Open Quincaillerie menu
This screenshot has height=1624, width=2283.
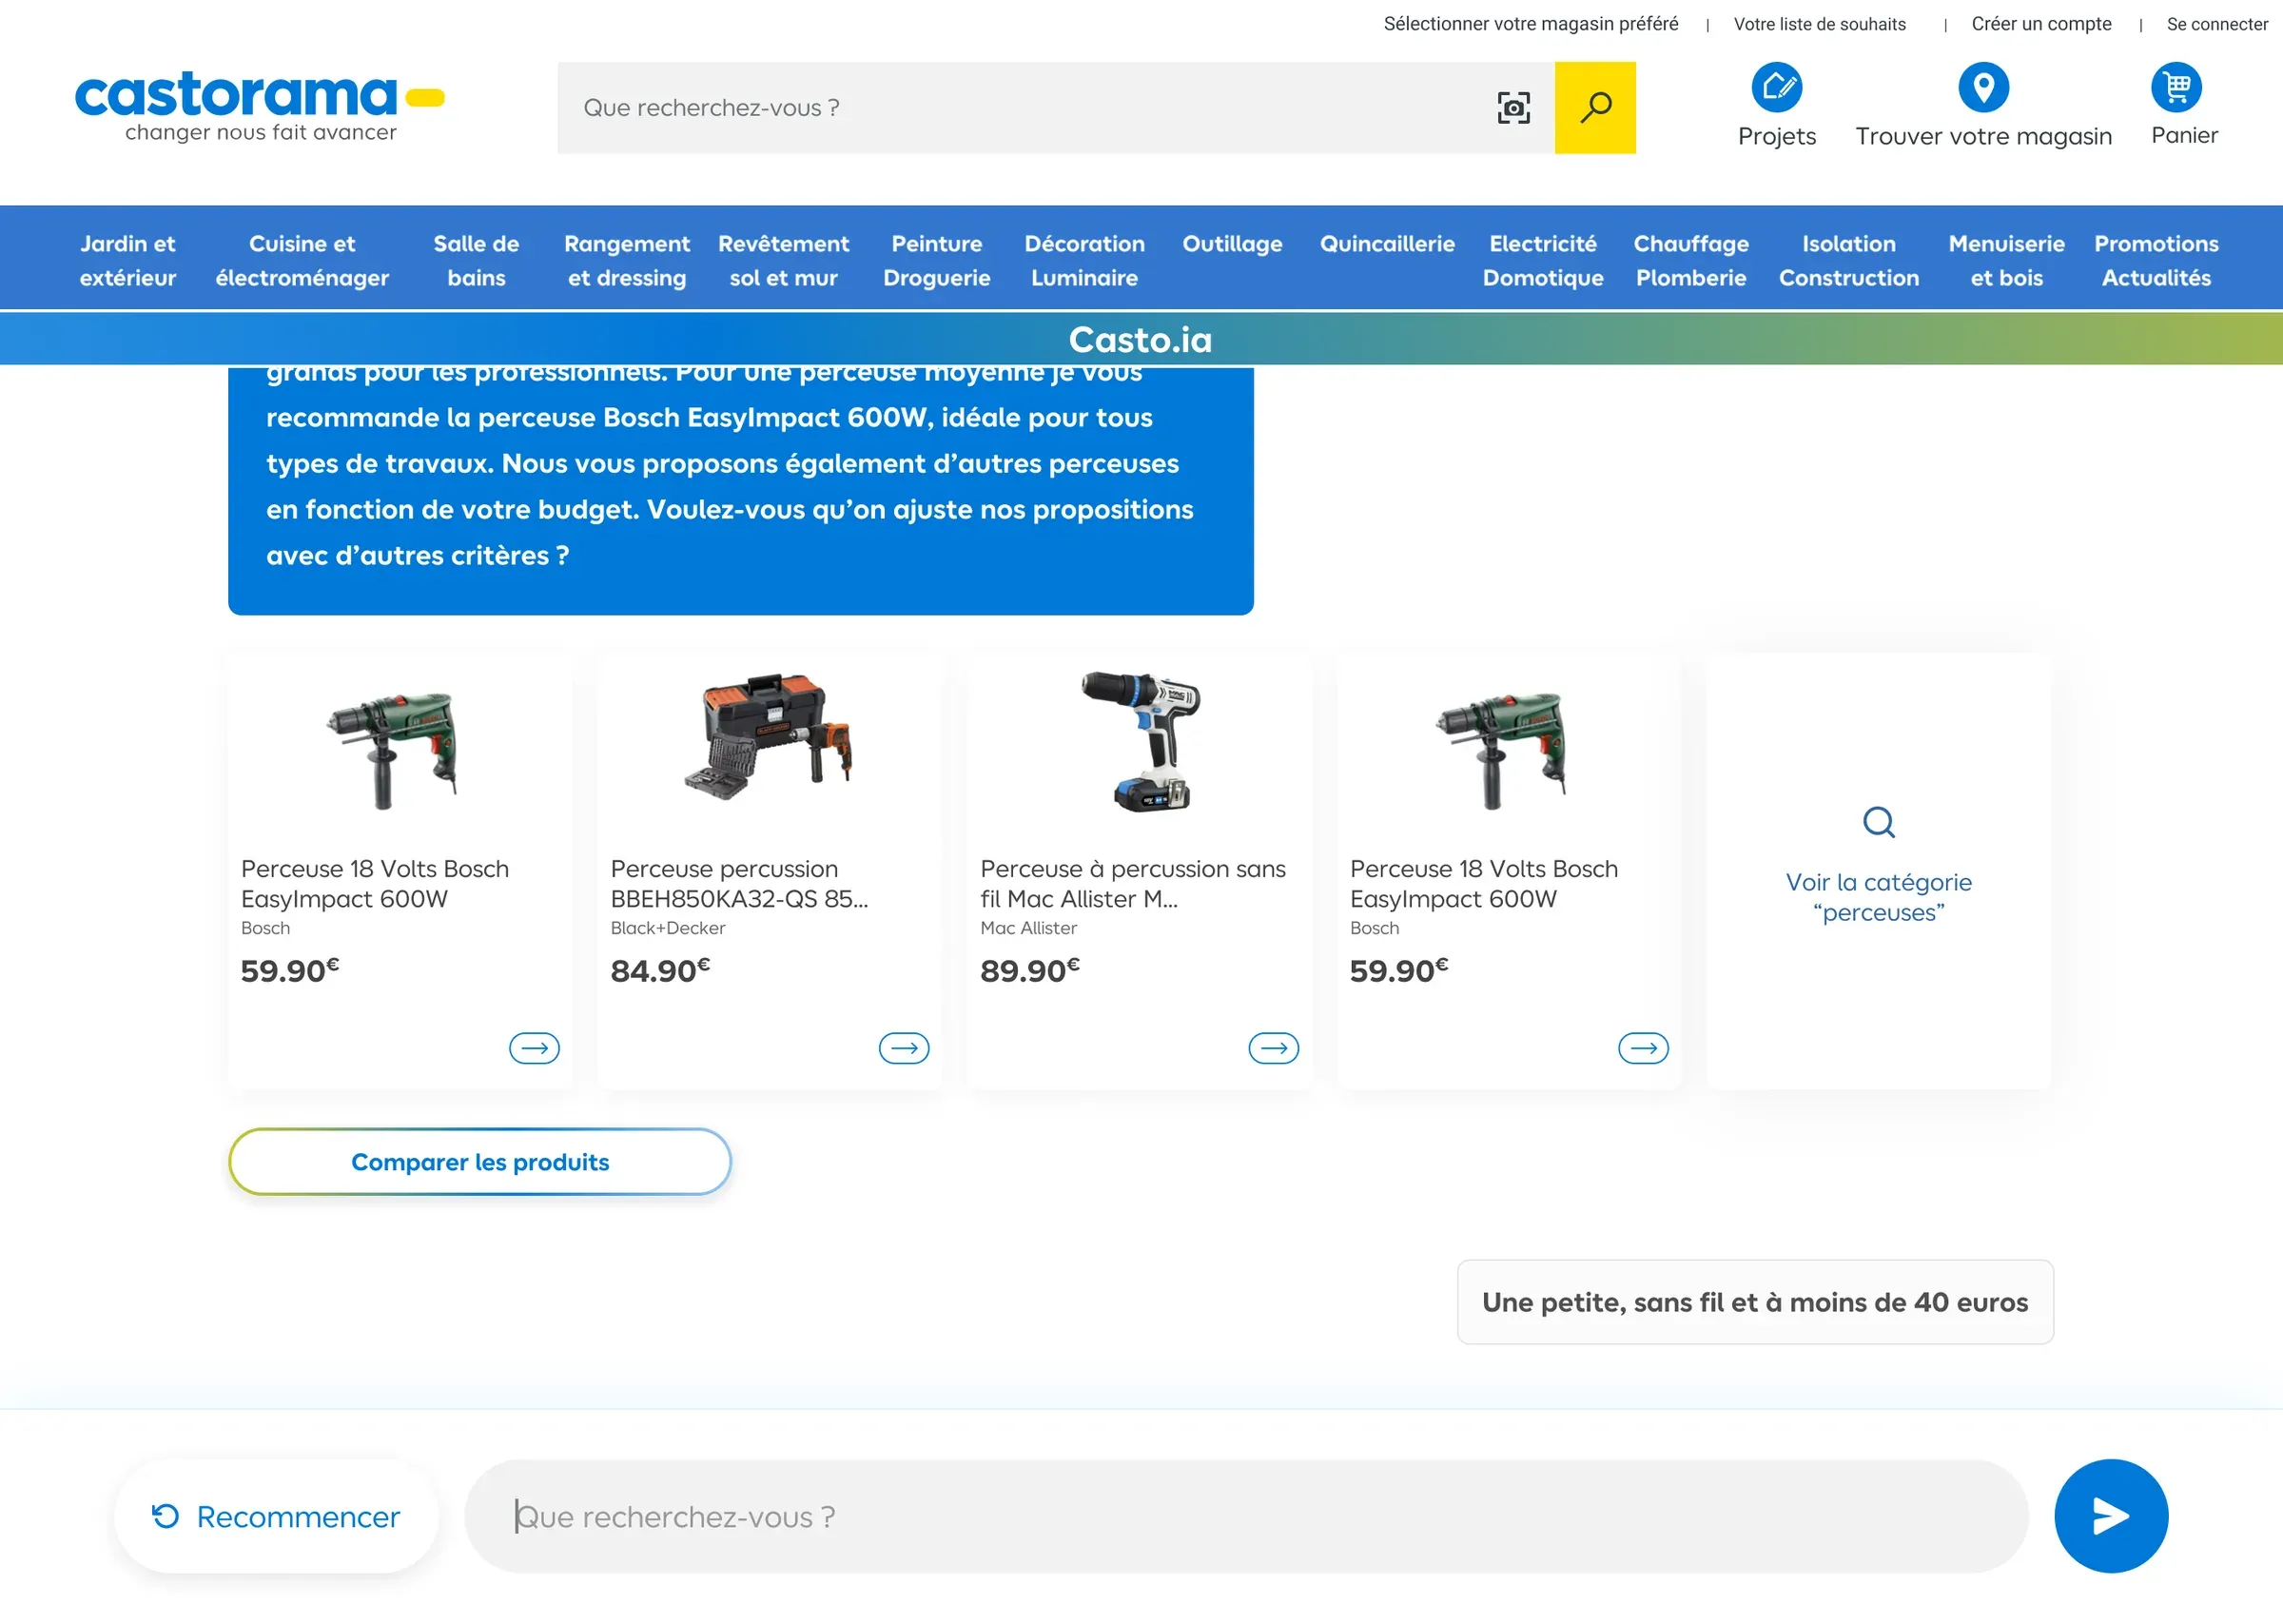1387,244
